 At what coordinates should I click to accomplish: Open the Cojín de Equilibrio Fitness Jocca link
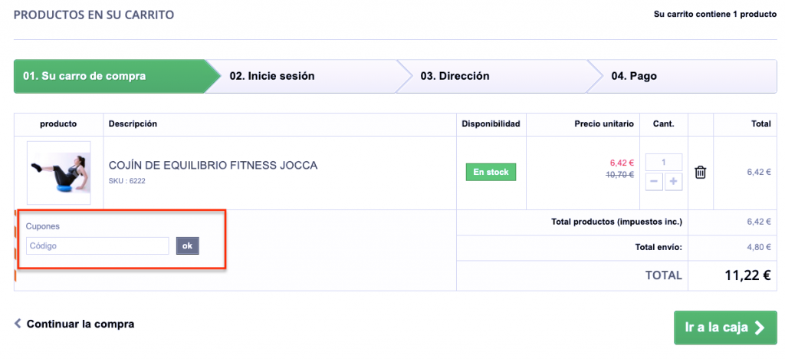click(x=213, y=165)
